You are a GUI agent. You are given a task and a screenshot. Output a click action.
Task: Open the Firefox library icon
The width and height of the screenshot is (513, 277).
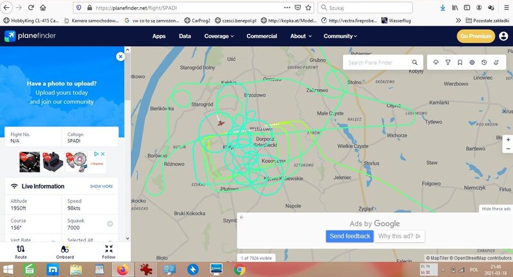click(x=455, y=8)
